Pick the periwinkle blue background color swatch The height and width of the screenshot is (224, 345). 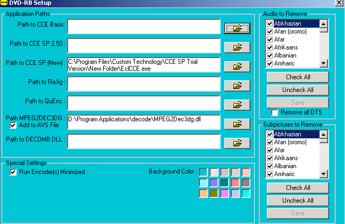[x=214, y=182]
